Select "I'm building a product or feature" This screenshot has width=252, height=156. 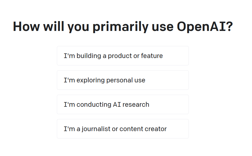(x=123, y=56)
